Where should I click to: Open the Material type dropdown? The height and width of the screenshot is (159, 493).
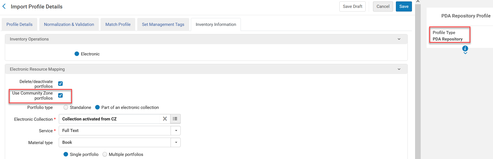(x=176, y=142)
